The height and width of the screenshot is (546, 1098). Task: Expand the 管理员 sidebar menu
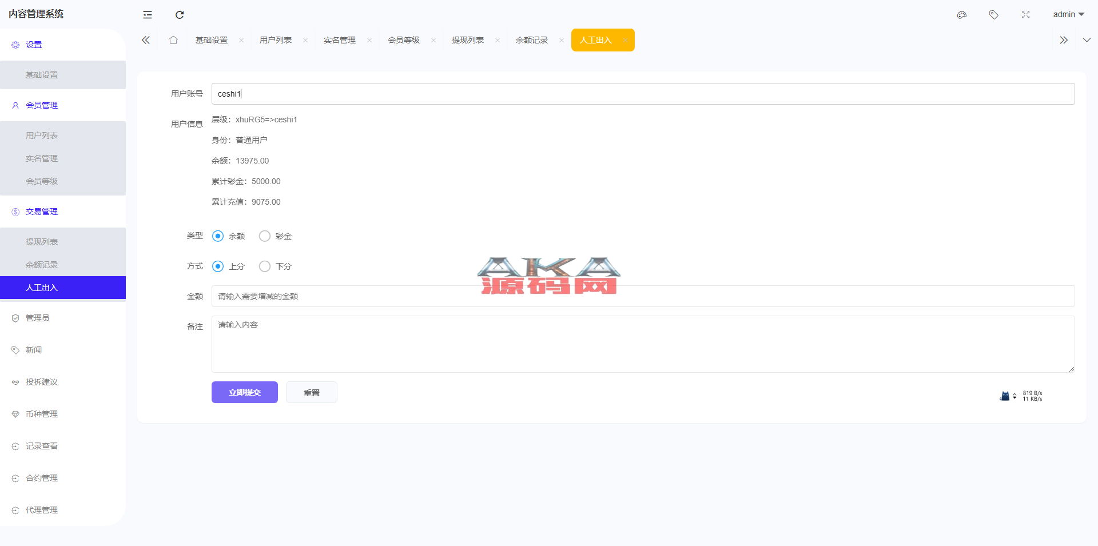(x=38, y=318)
